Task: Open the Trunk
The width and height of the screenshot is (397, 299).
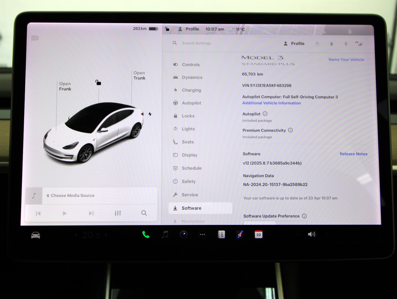Action: coord(139,75)
